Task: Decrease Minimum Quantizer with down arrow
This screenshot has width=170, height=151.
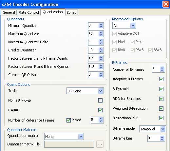Action: pos(101,27)
